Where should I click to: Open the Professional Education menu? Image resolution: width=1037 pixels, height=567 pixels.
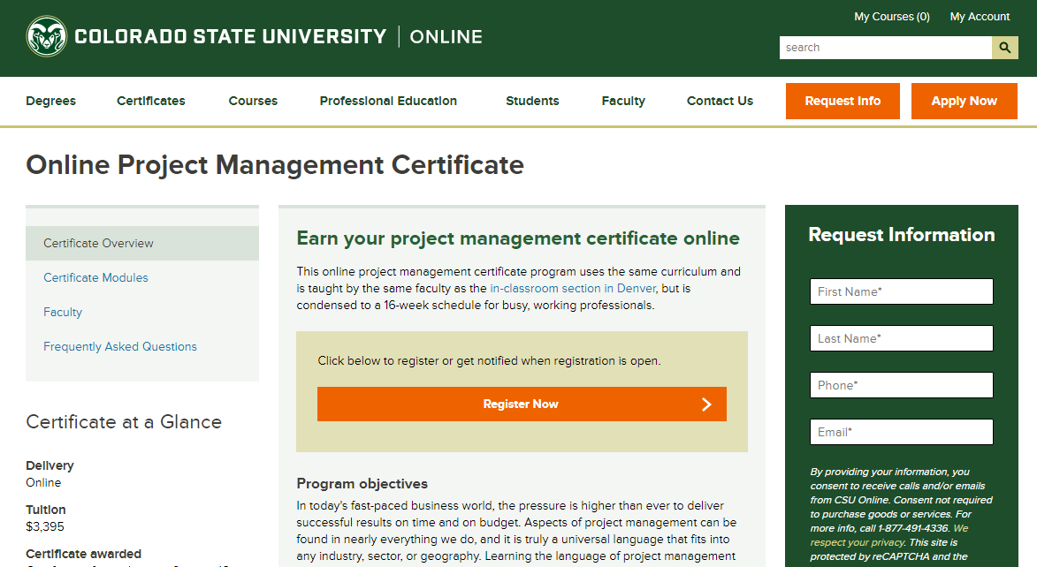coord(388,101)
